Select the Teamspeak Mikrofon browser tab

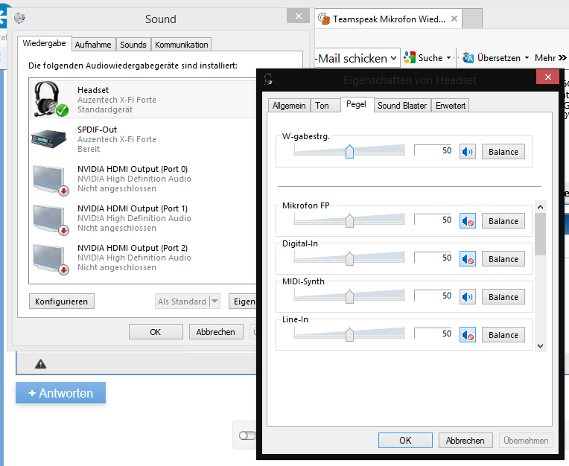click(388, 19)
